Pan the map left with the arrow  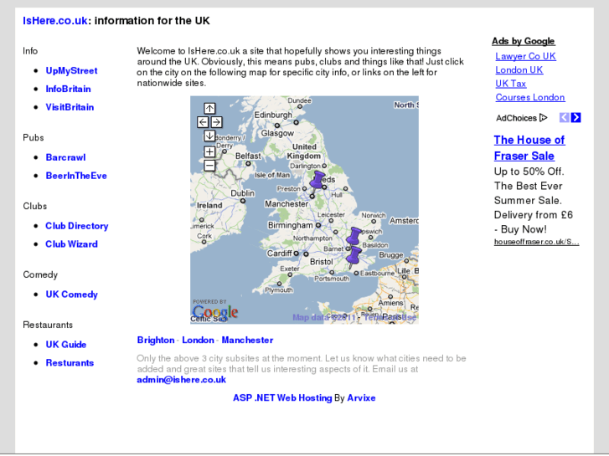tap(203, 122)
